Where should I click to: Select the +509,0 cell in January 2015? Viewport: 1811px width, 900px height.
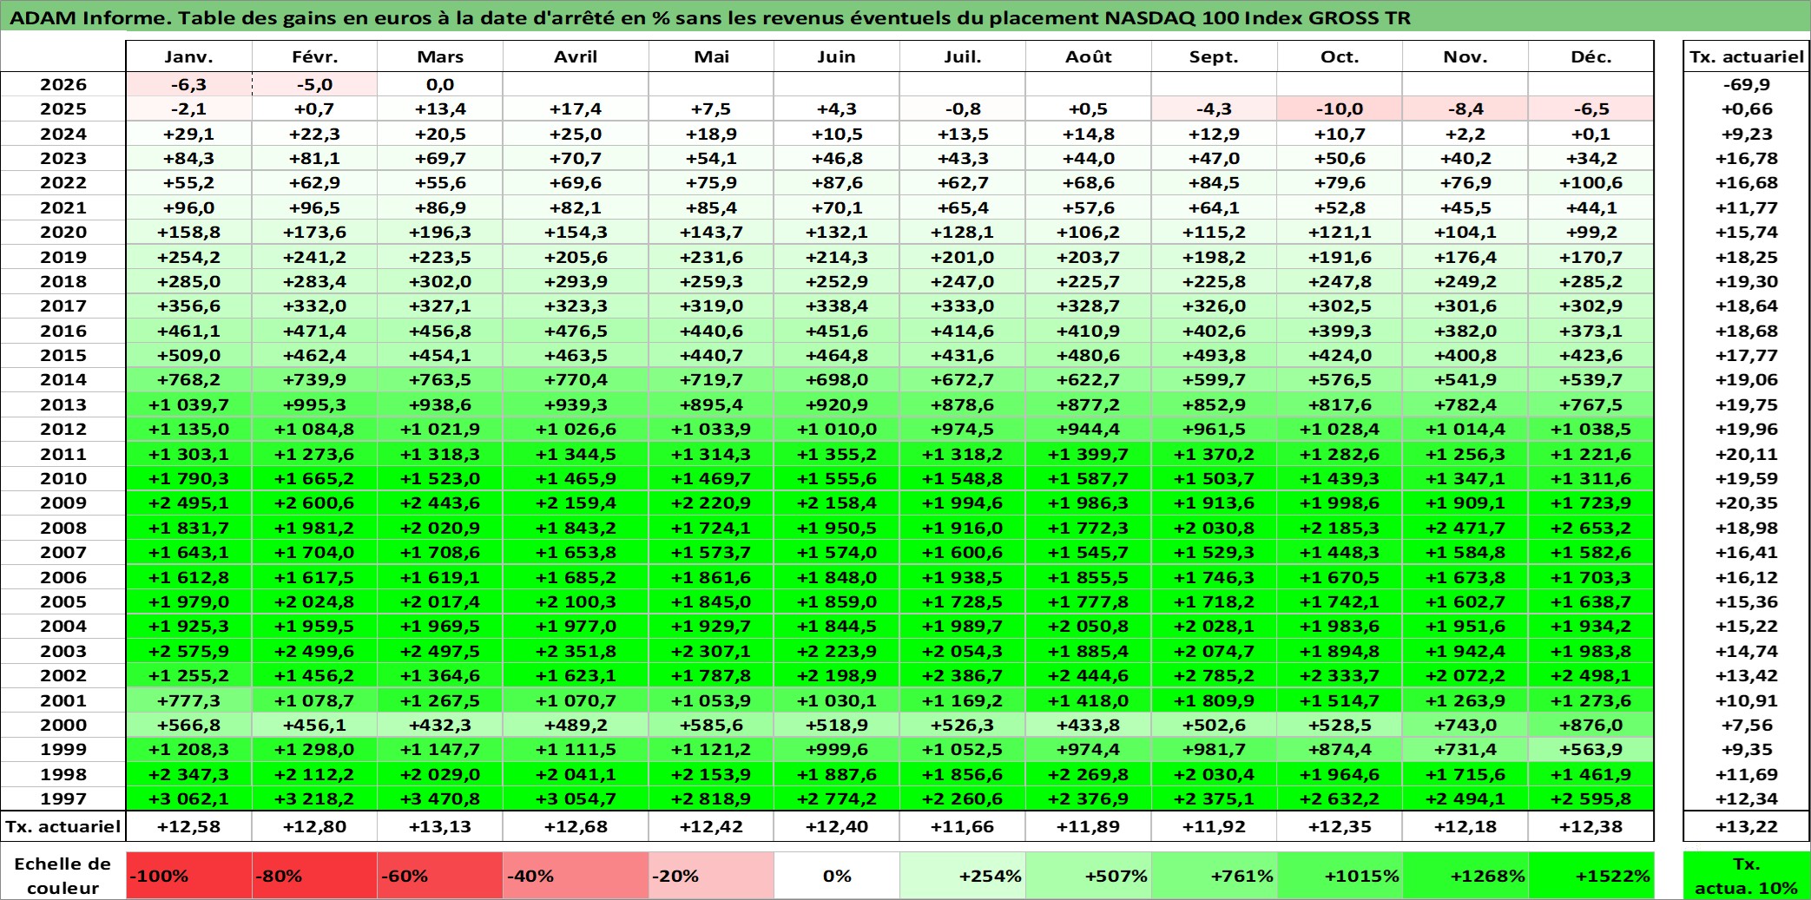[189, 355]
